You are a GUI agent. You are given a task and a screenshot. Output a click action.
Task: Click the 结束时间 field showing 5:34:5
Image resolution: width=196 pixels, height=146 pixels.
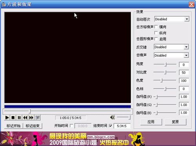[x=122, y=126]
